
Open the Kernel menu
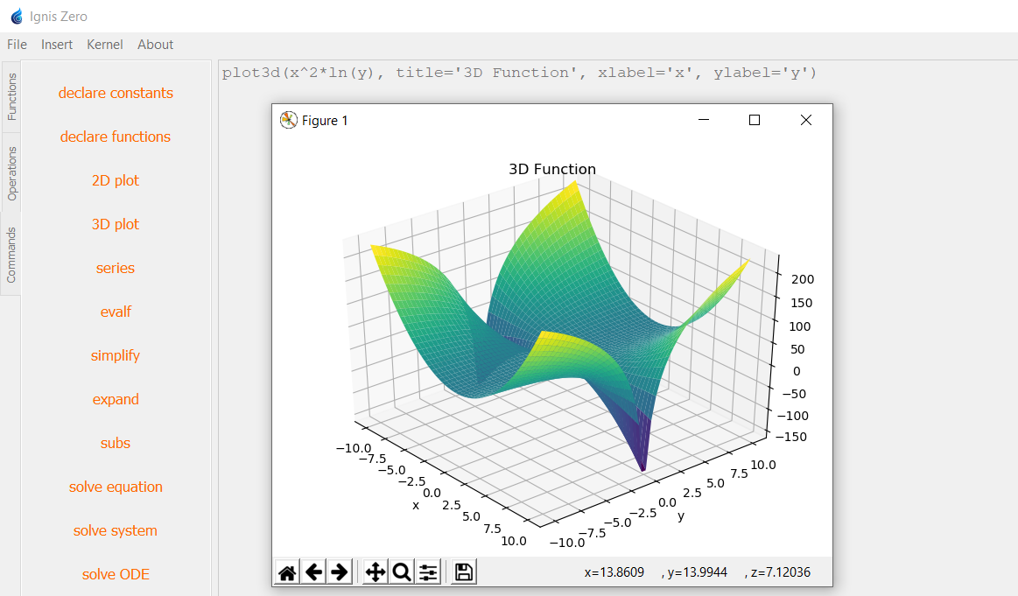pyautogui.click(x=105, y=45)
